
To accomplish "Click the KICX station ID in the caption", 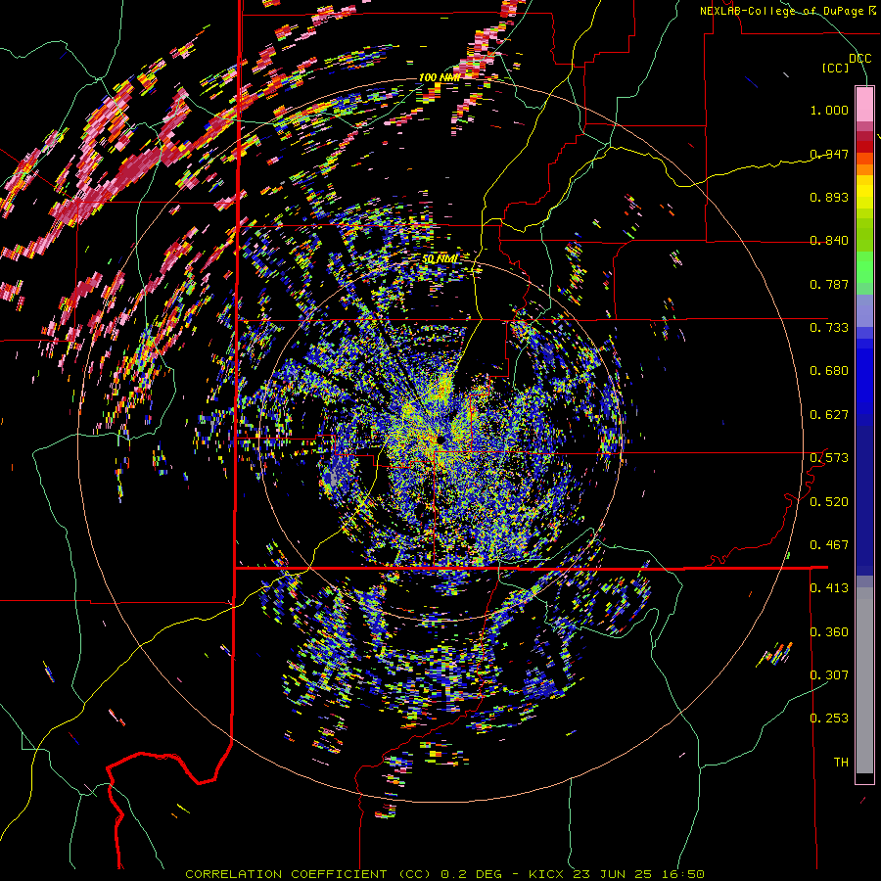I will pos(546,874).
